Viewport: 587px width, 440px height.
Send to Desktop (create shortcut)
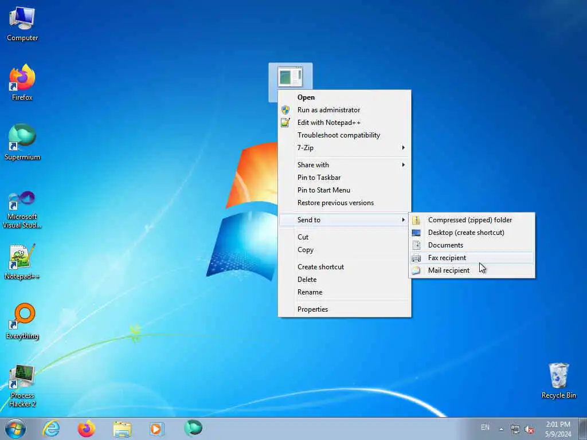(x=472, y=233)
